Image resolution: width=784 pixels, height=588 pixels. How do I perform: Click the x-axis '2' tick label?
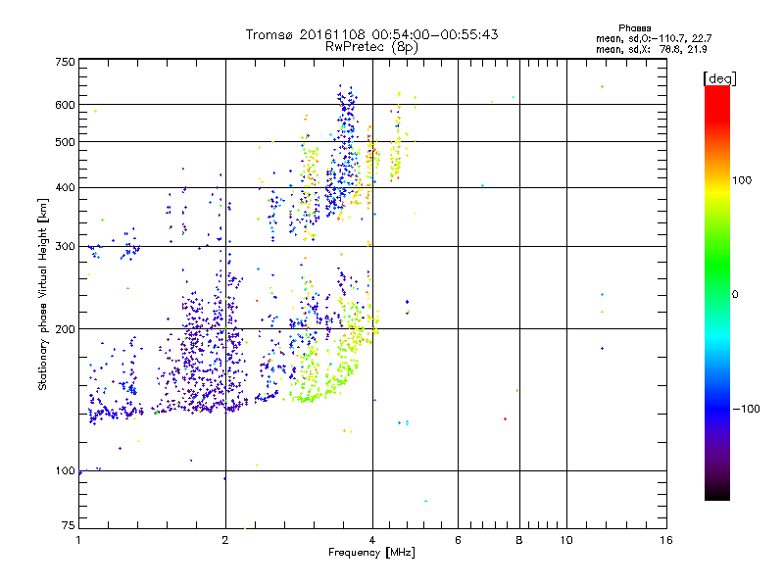coord(225,540)
